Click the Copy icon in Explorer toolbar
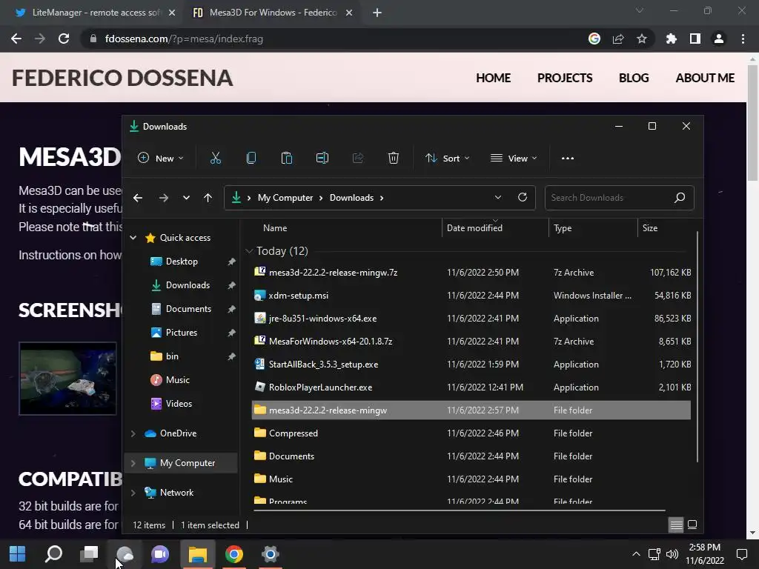The width and height of the screenshot is (759, 569). coord(251,159)
